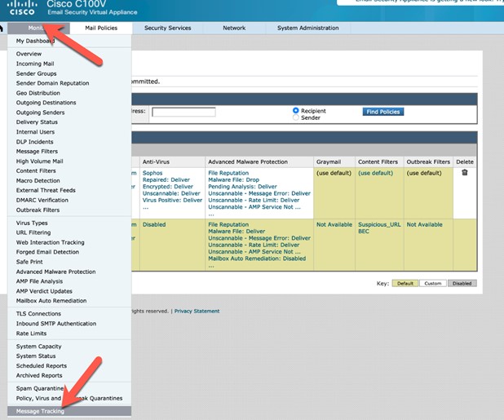The image size is (504, 420).
Task: Open File Reputation link in first policy row
Action: click(228, 173)
